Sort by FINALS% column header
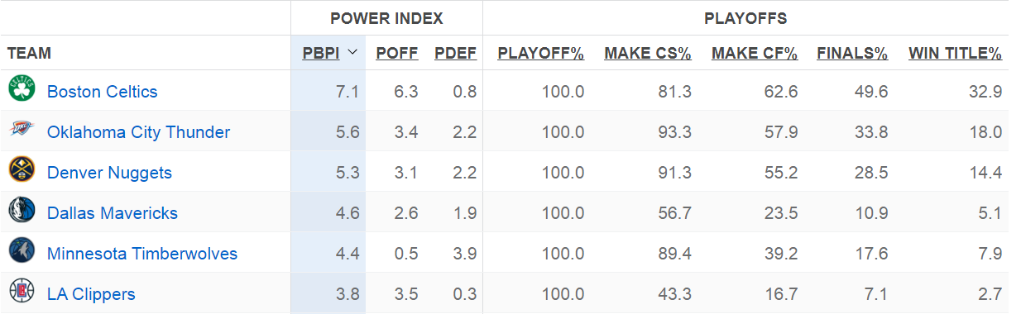 tap(852, 54)
